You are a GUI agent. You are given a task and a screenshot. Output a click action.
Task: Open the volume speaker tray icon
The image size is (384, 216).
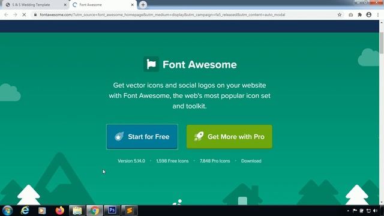click(x=375, y=211)
